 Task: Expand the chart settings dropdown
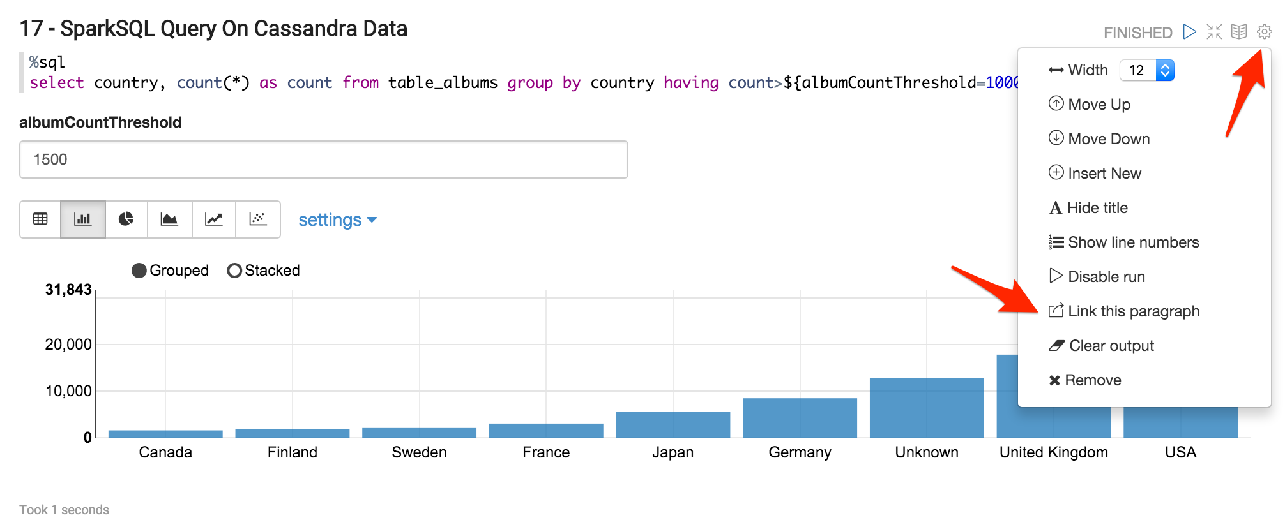pos(337,220)
